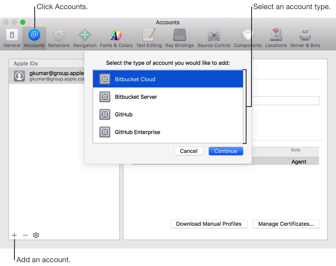Choose GitHub Enterprise account type
Viewport: 336px width, 266px height.
168,132
